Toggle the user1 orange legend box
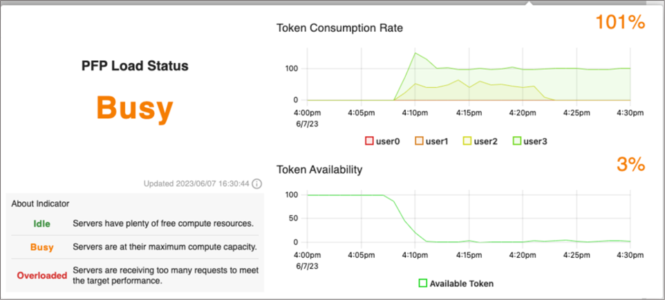Viewport: 665px width, 300px height. (x=419, y=142)
